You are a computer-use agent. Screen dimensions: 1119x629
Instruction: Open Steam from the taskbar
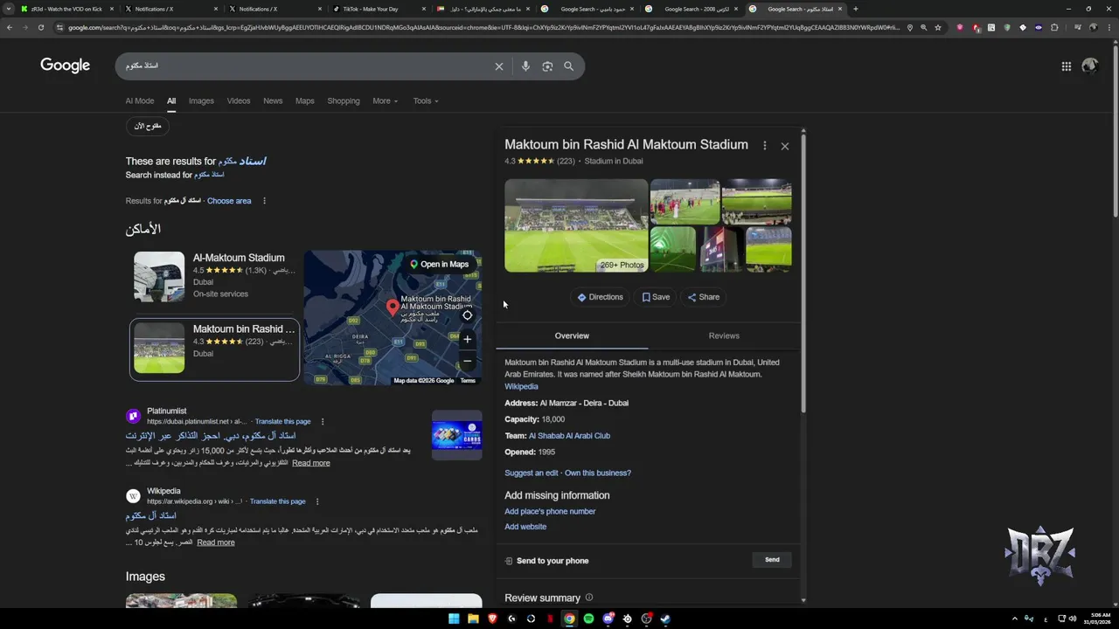(x=665, y=619)
